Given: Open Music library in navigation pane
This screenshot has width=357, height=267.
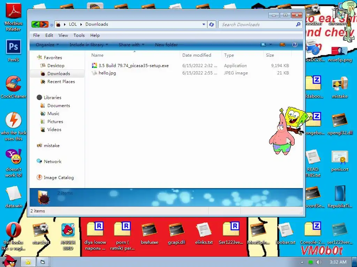Looking at the screenshot, I should coord(53,114).
